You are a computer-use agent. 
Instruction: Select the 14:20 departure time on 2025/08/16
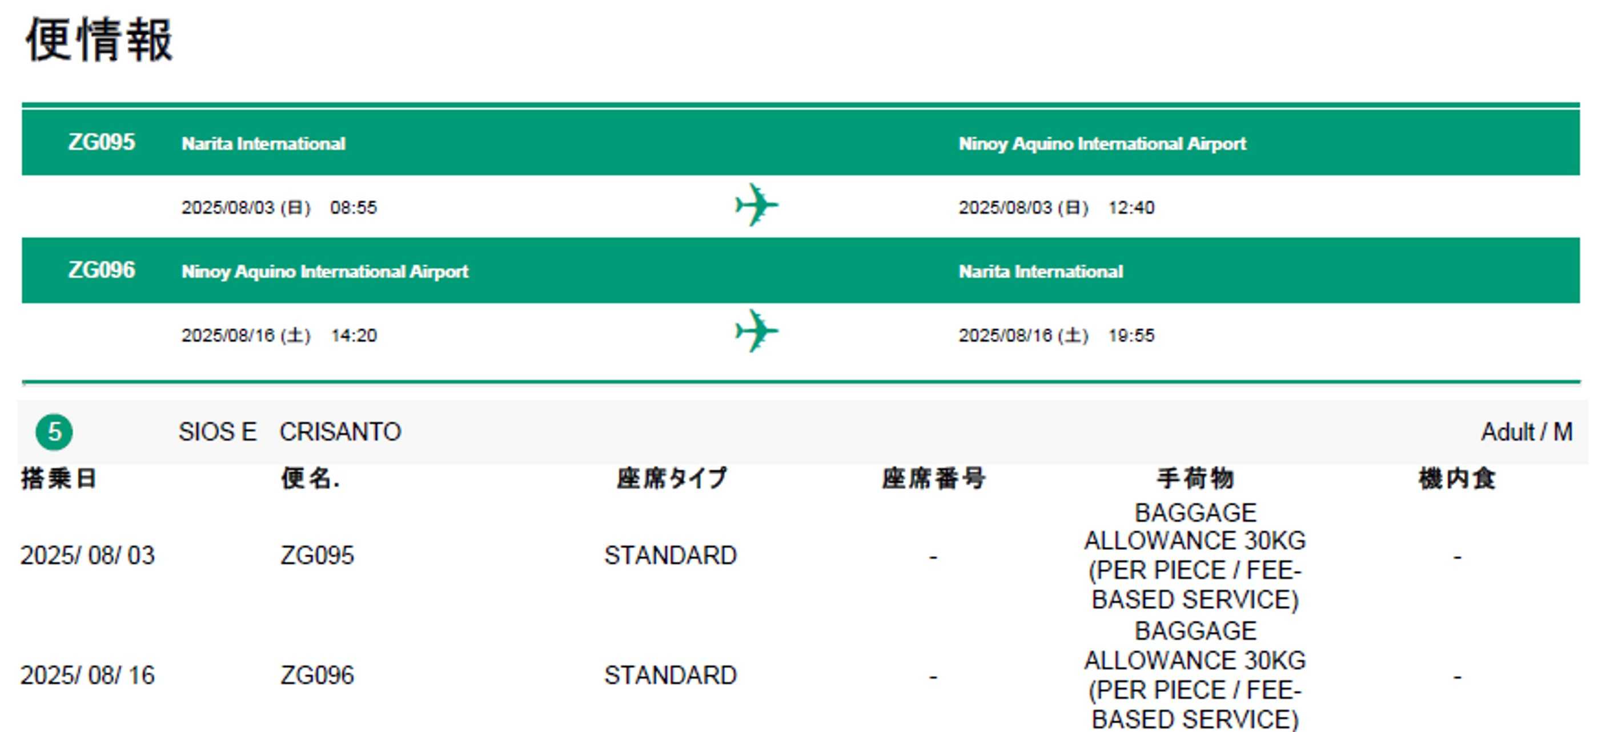tap(353, 335)
